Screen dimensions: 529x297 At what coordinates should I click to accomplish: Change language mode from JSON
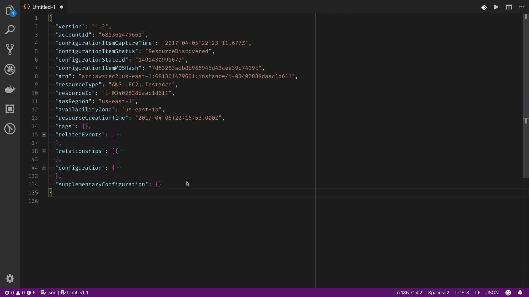click(x=492, y=293)
